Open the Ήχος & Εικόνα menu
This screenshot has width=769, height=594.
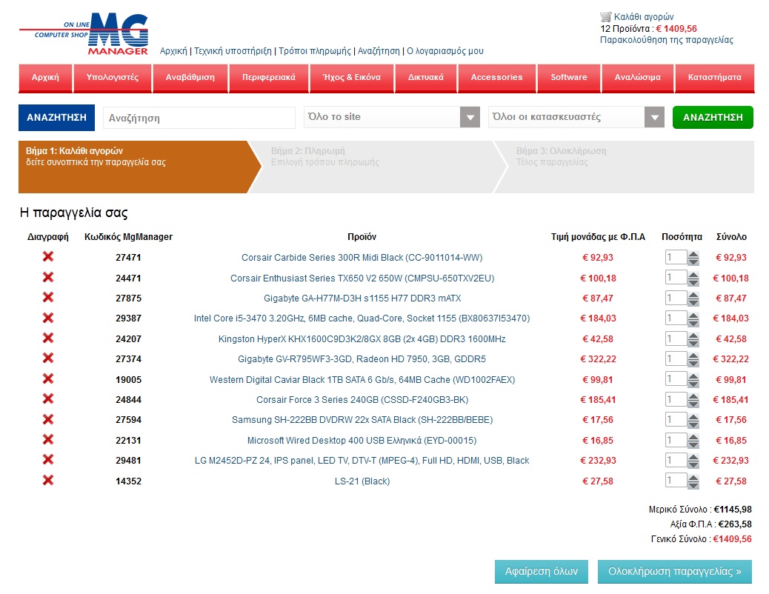[x=352, y=78]
